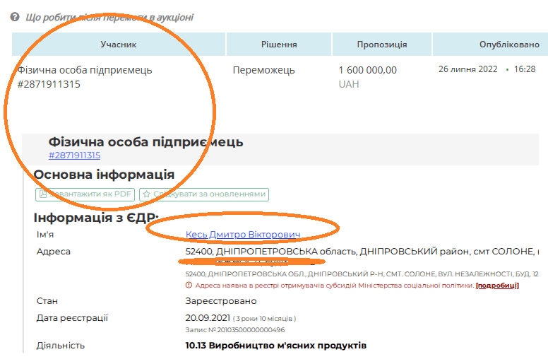
Task: Open the underlined #2871911315 code link
Action: pyautogui.click(x=74, y=155)
